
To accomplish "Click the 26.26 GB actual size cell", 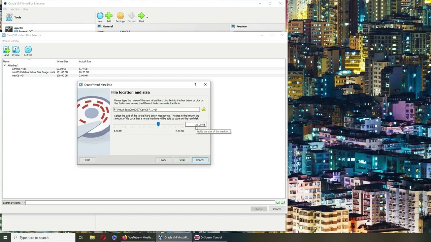I will (x=84, y=72).
